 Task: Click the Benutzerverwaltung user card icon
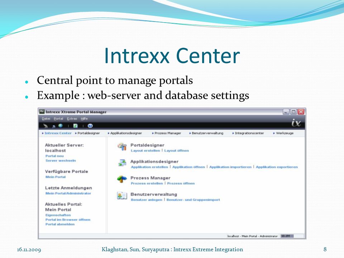(x=122, y=196)
